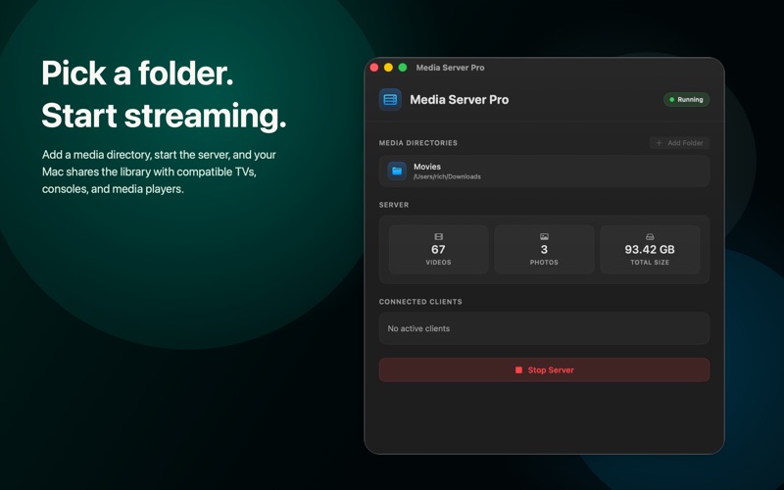
Task: Click the large Media Server Pro heading
Action: click(459, 100)
